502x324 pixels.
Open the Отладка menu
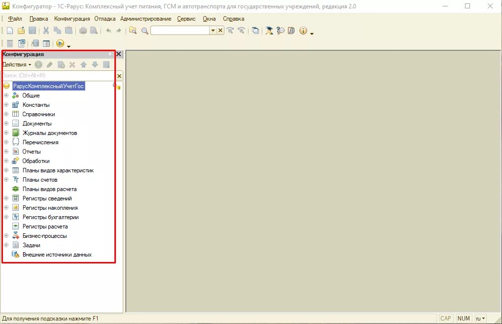(105, 19)
